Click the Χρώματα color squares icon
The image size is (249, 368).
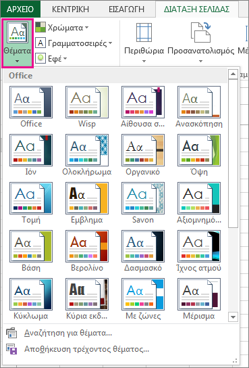tap(40, 27)
